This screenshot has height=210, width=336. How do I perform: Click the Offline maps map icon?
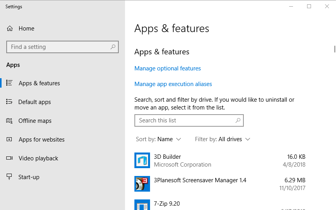(9, 121)
